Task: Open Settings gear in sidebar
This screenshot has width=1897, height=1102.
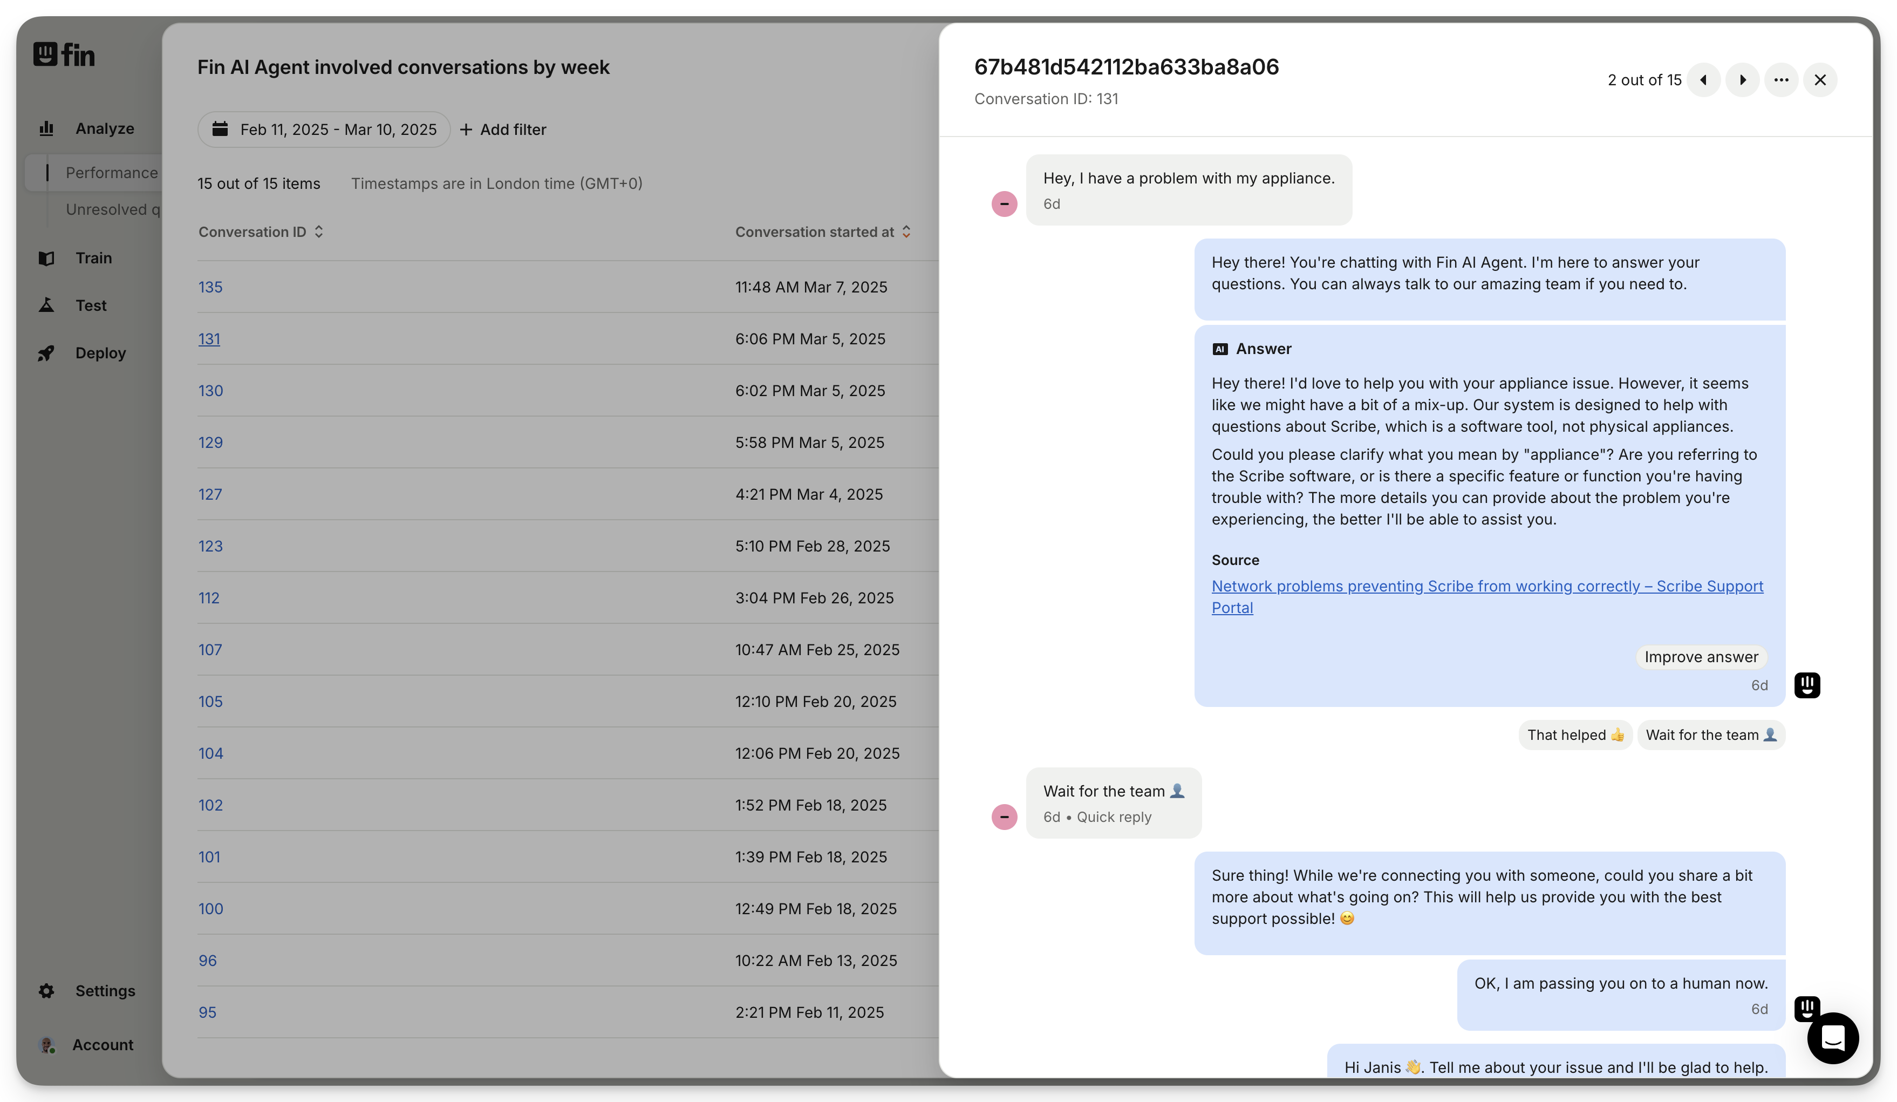Action: (104, 991)
